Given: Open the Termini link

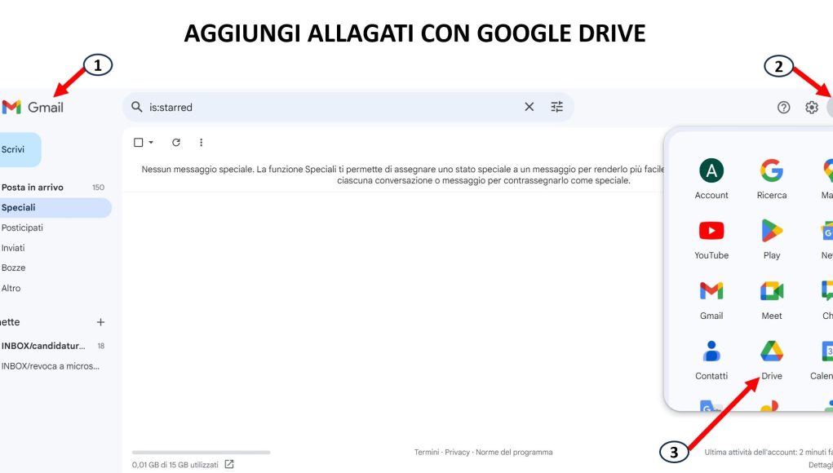Looking at the screenshot, I should click(x=427, y=453).
